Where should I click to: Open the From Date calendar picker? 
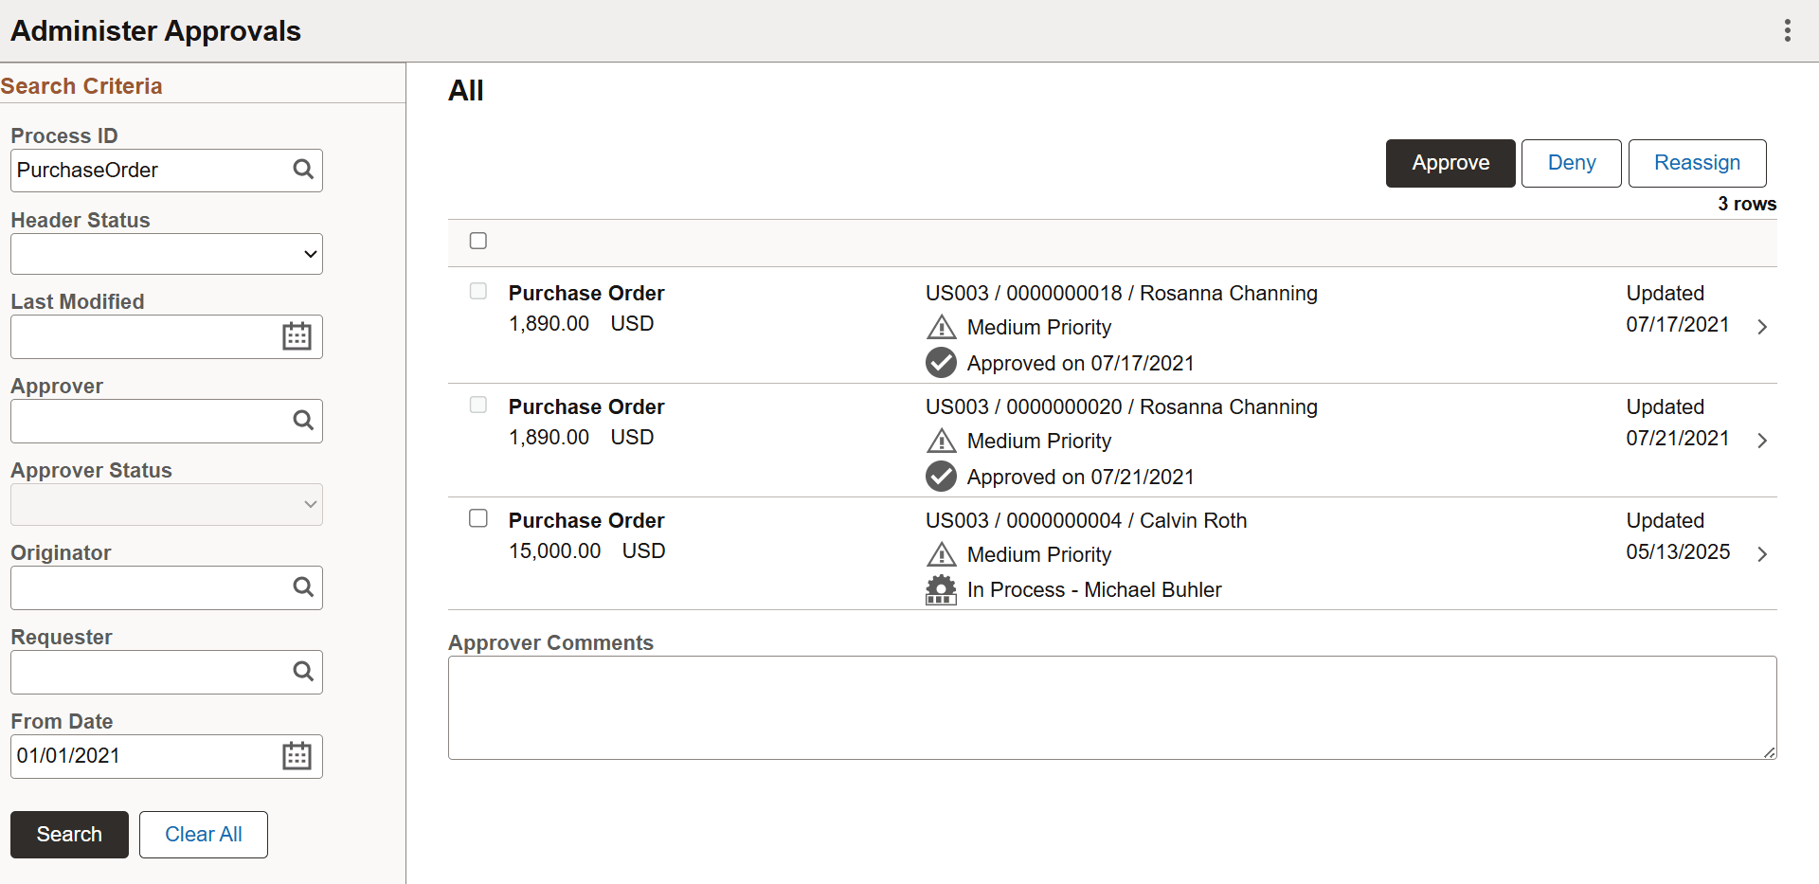(297, 755)
